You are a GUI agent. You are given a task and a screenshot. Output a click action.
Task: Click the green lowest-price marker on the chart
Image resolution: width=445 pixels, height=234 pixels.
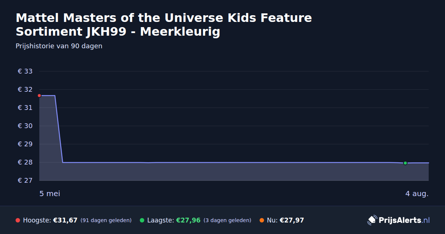[x=405, y=163]
